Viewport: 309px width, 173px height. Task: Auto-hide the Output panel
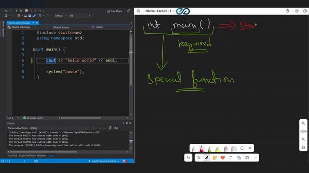(x=126, y=123)
